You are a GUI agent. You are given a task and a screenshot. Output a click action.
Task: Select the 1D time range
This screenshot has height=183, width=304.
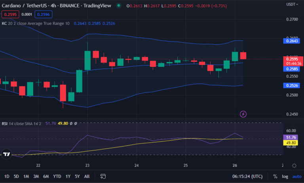[7, 176]
